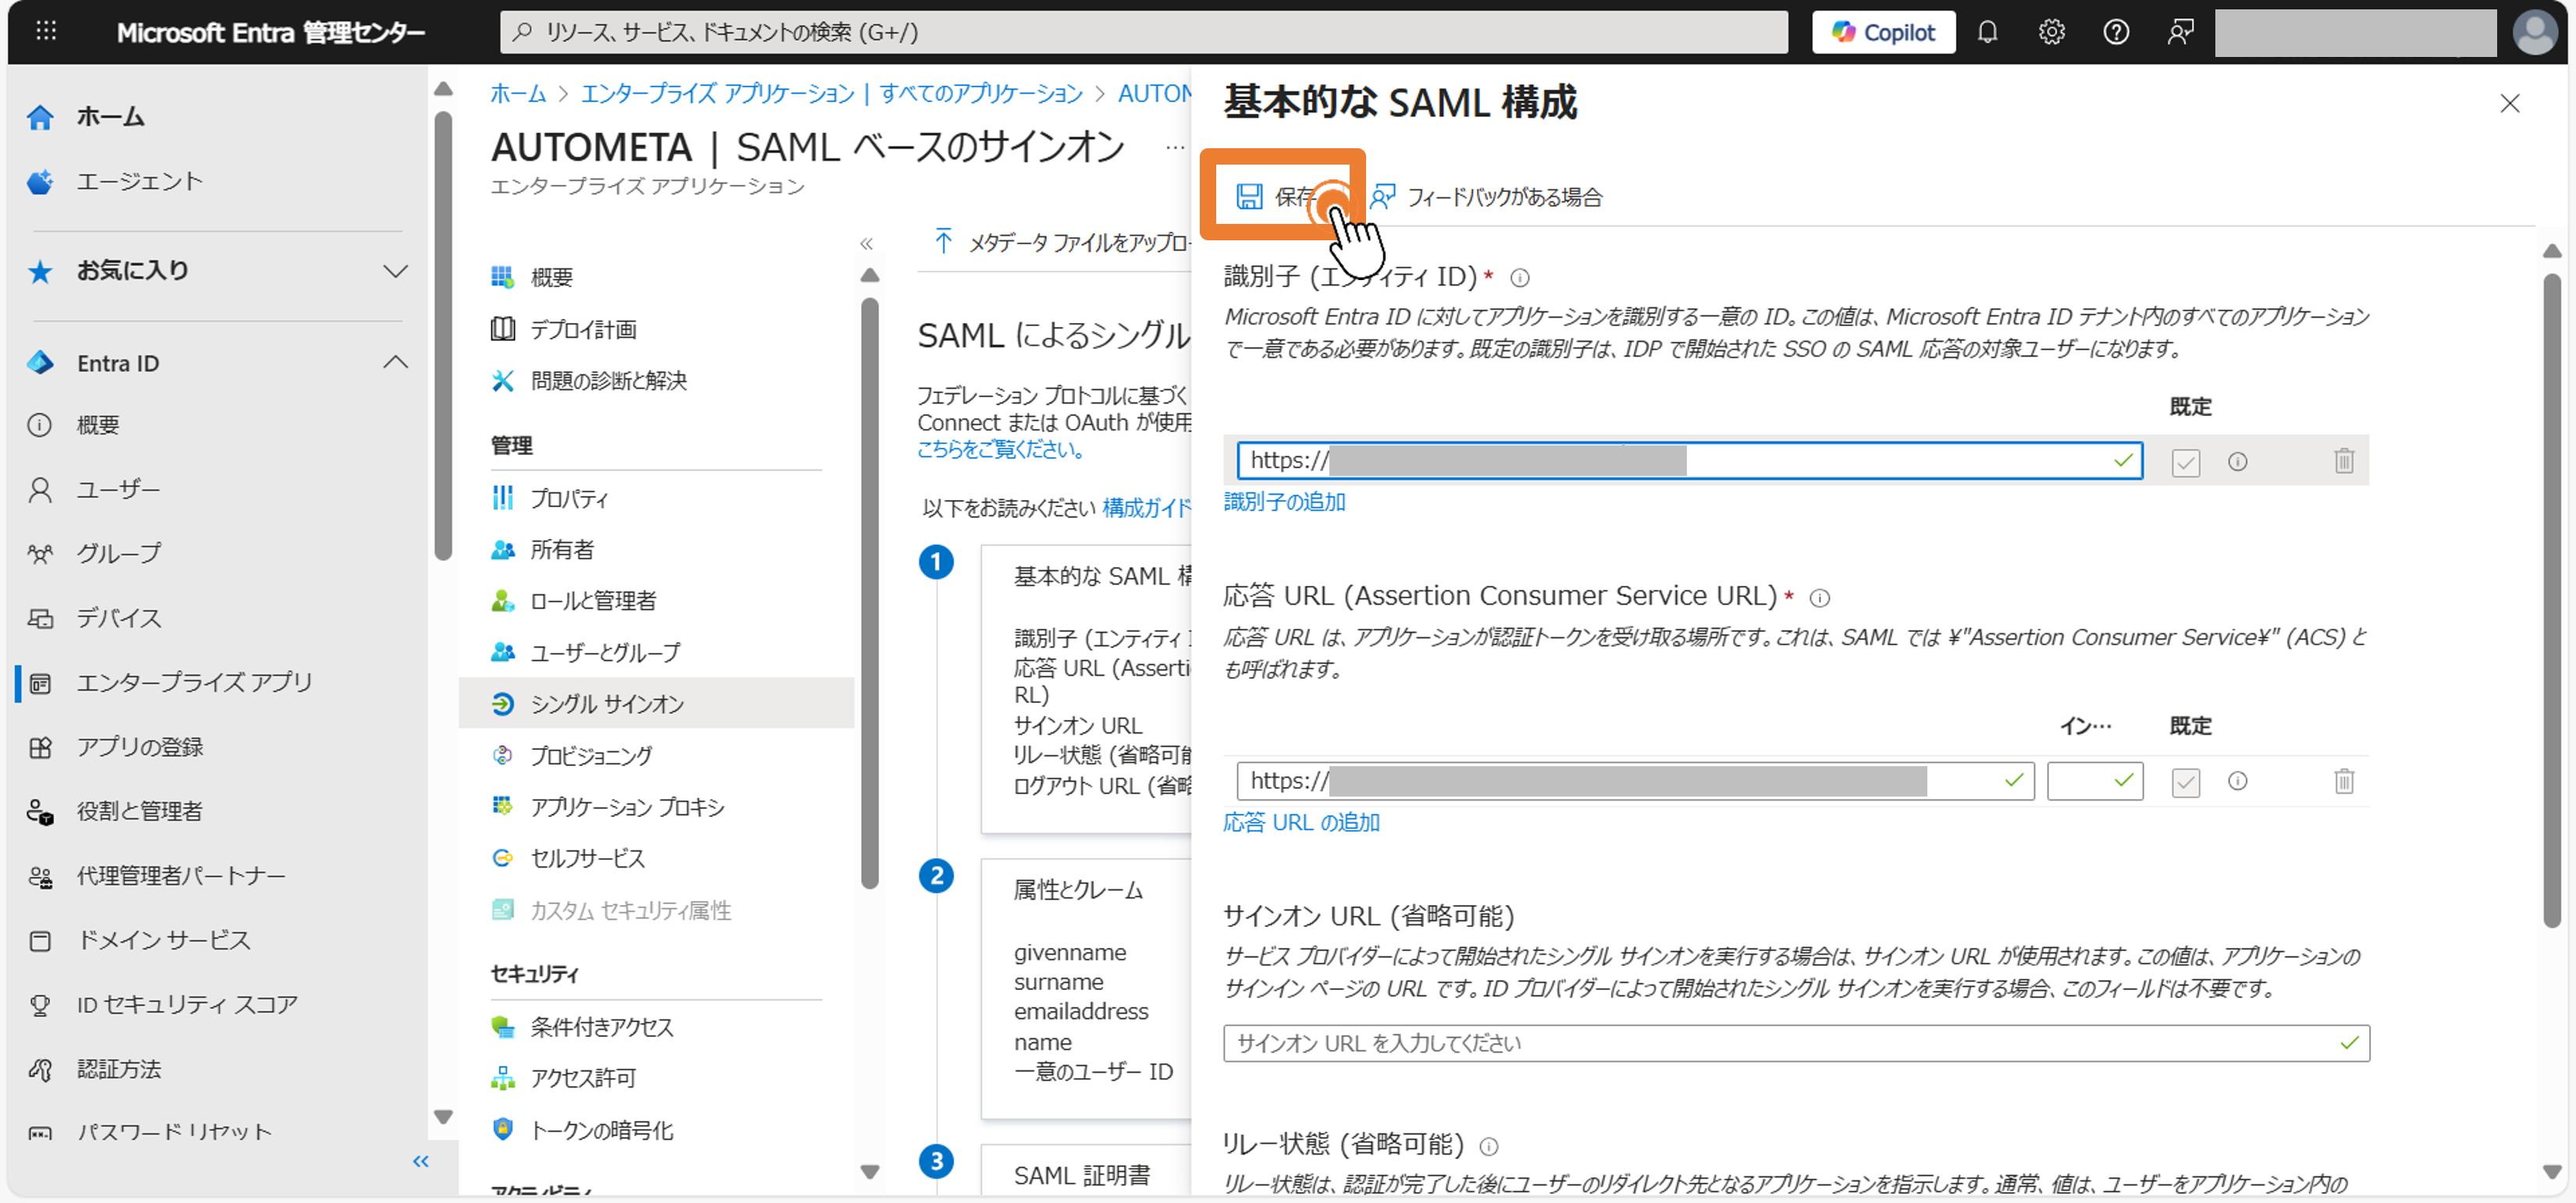Click フィードバックがある場合 in the panel toolbar
The height and width of the screenshot is (1203, 2576).
1486,197
